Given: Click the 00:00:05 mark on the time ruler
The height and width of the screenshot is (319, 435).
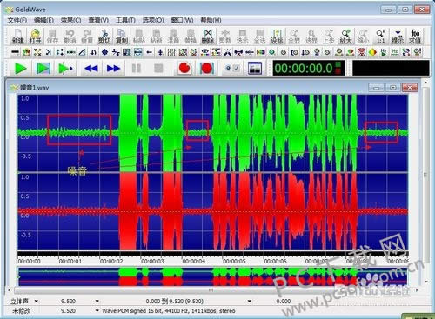Looking at the screenshot, I should [x=234, y=262].
